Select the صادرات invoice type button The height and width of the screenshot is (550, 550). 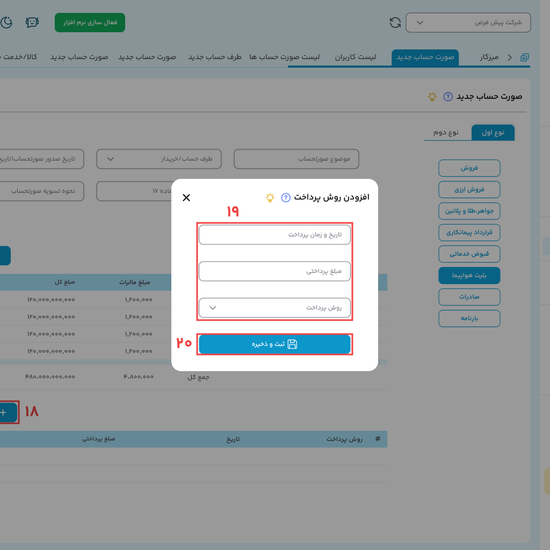(469, 297)
